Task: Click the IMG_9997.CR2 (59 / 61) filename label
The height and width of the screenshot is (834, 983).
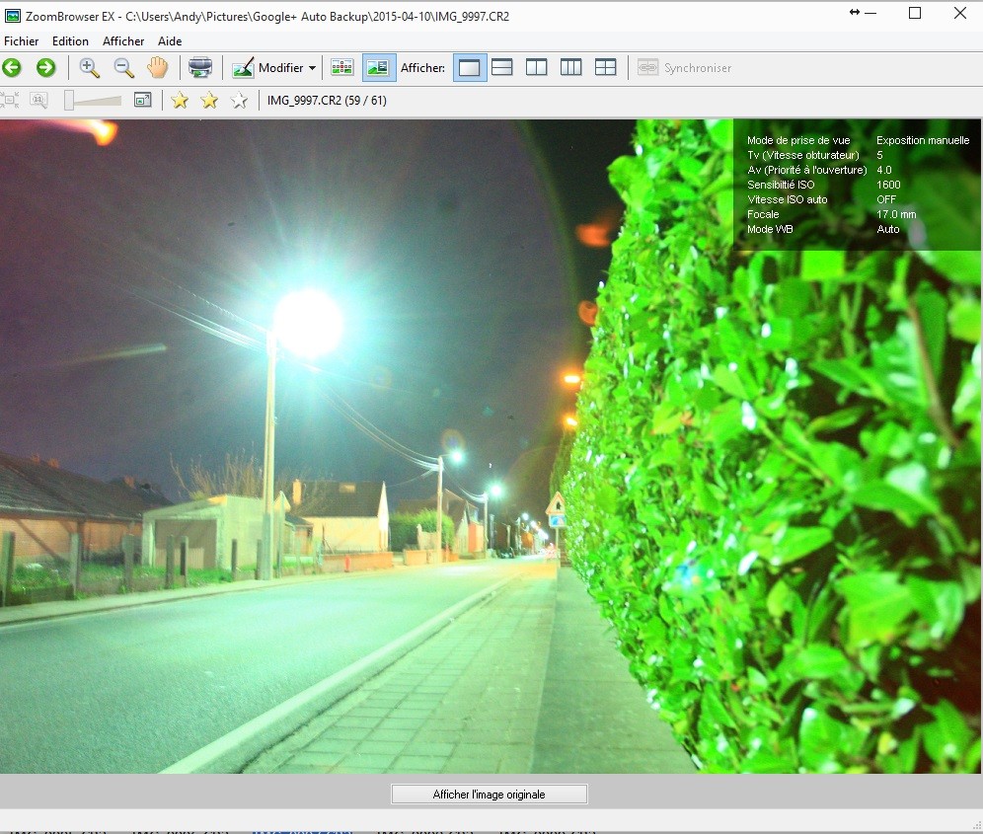Action: [x=327, y=101]
